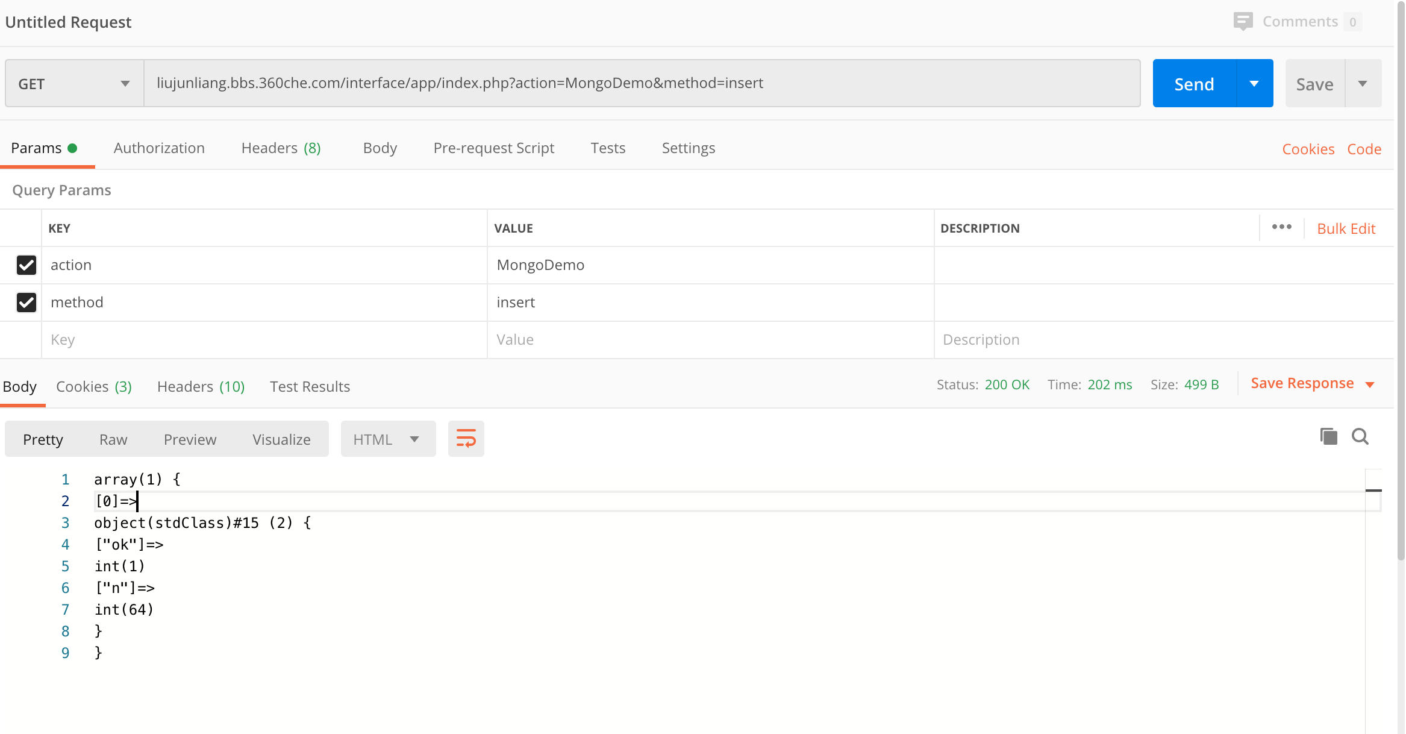The height and width of the screenshot is (734, 1406).
Task: Open the Cookies link
Action: pyautogui.click(x=1308, y=149)
